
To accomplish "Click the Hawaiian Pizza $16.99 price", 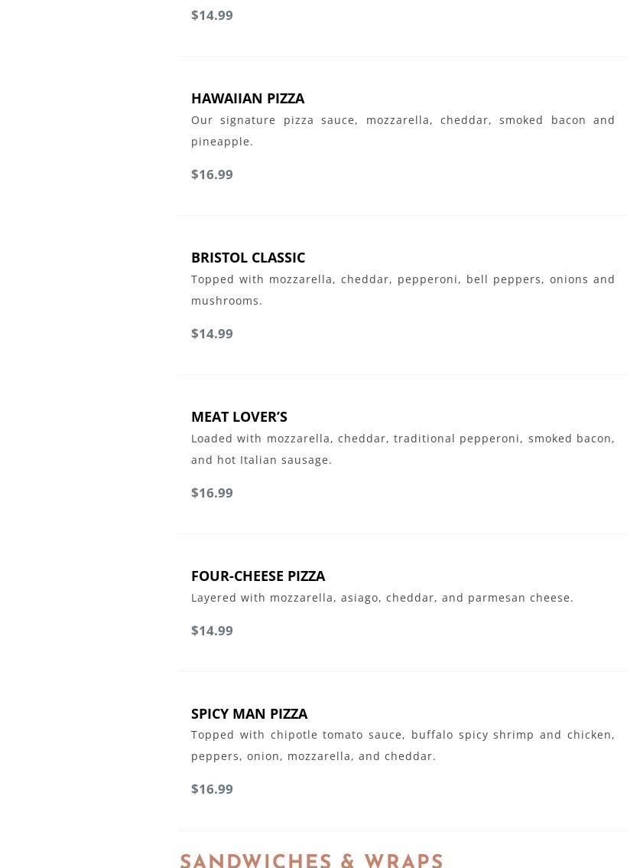I will click(x=212, y=175).
